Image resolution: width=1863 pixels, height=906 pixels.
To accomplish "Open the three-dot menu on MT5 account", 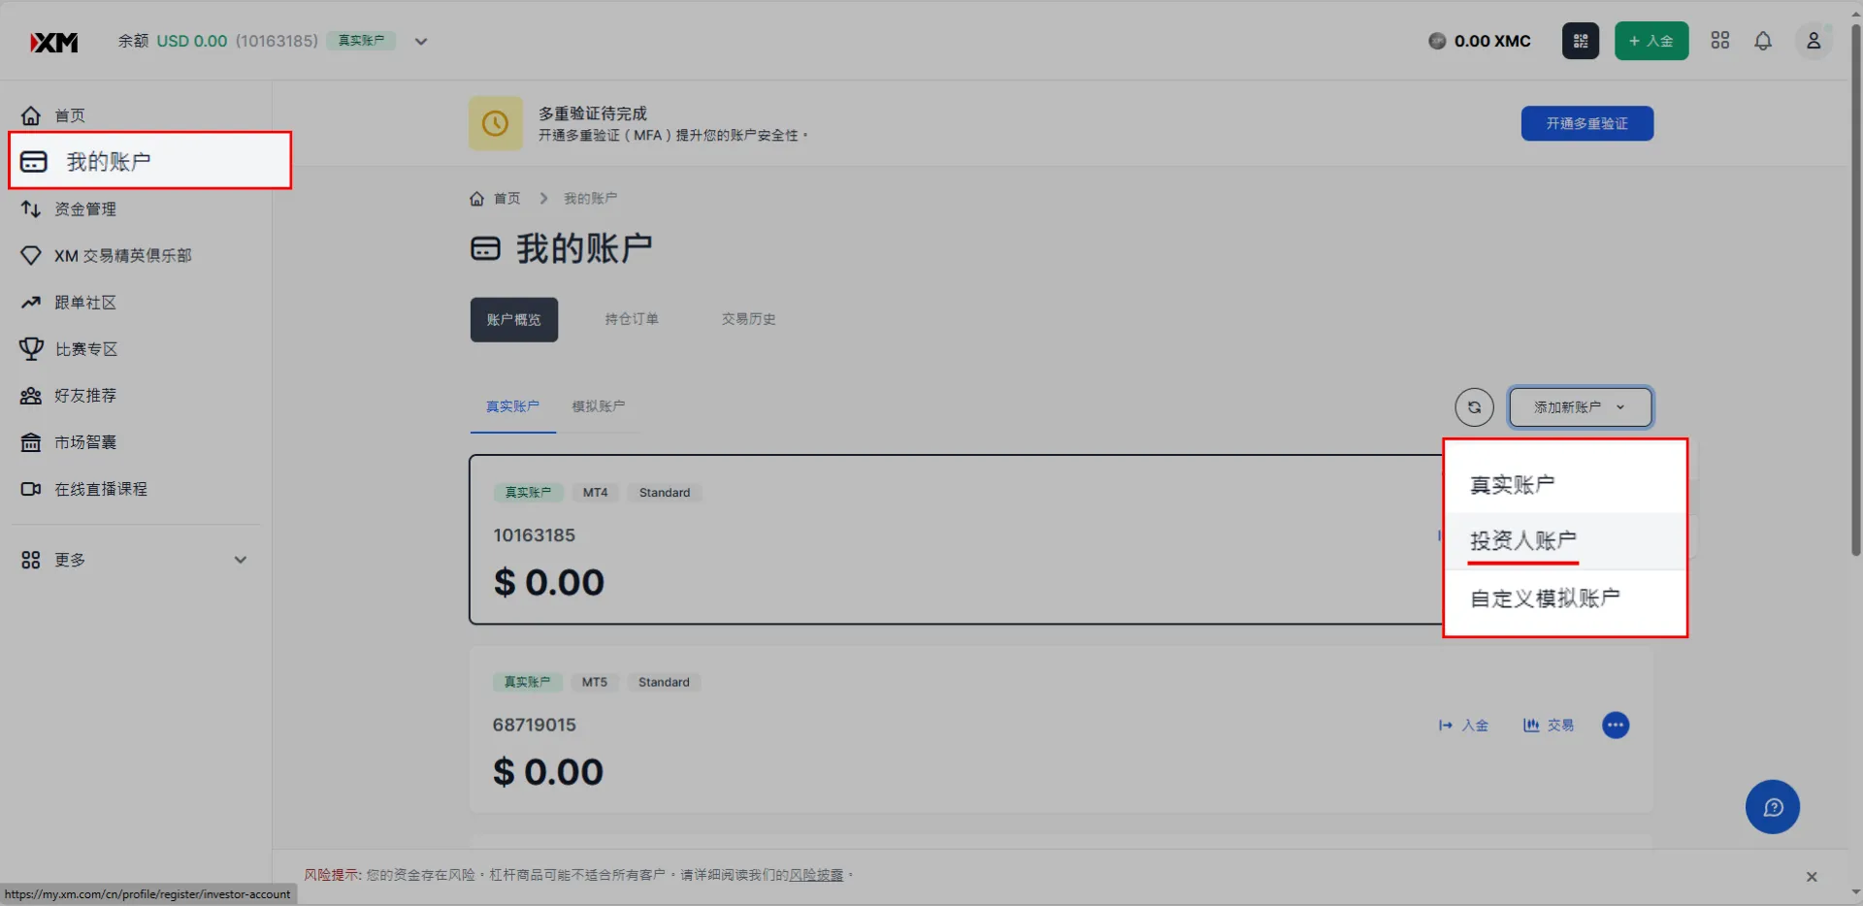I will (1616, 725).
